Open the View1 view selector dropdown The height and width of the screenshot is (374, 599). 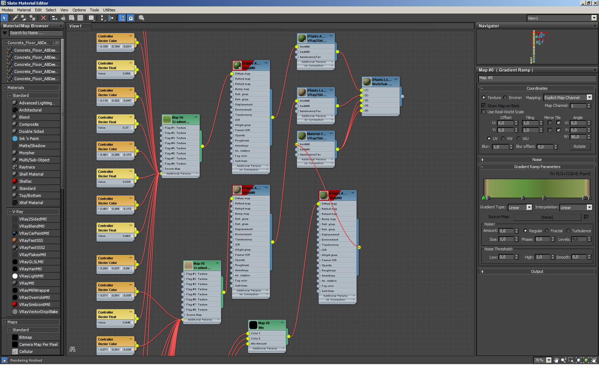coord(562,18)
